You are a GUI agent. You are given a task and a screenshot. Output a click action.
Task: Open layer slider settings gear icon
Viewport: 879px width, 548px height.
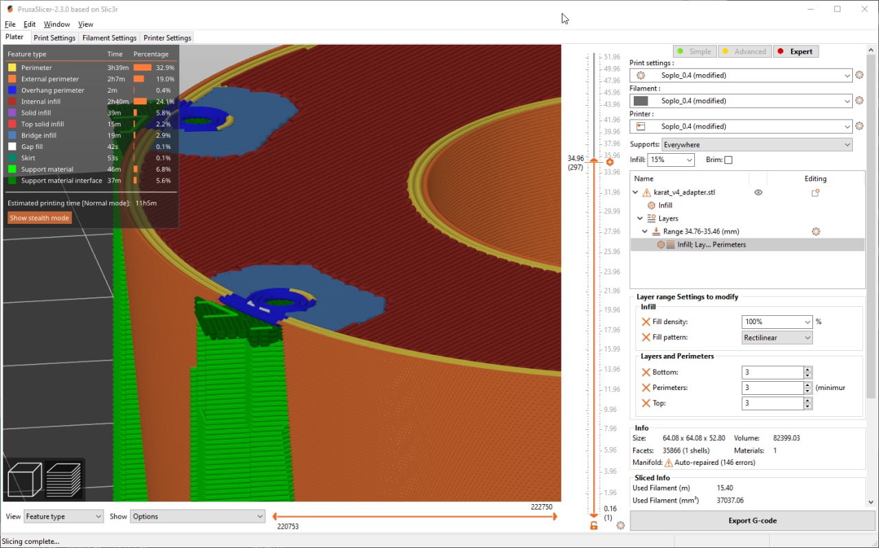621,525
